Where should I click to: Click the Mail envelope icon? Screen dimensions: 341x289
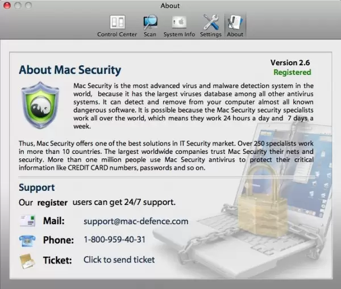[x=27, y=221]
